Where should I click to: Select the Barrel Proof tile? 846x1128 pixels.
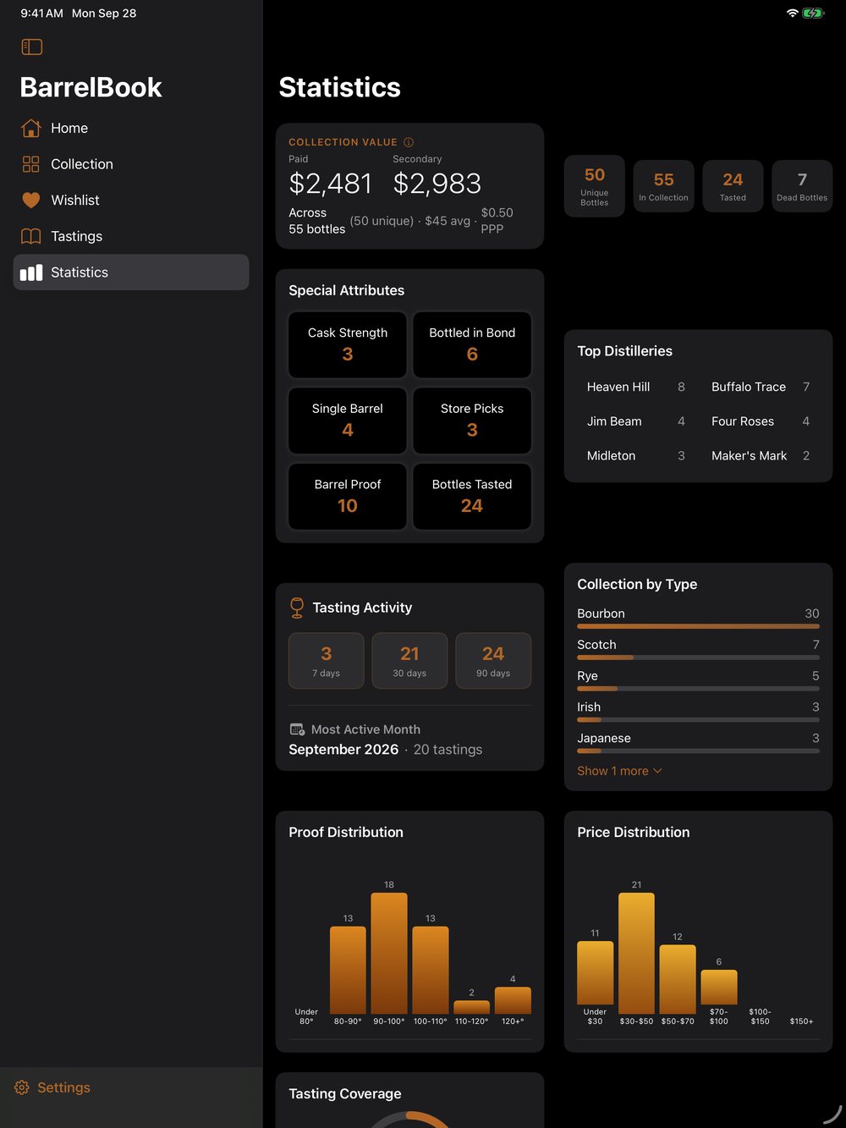point(348,496)
